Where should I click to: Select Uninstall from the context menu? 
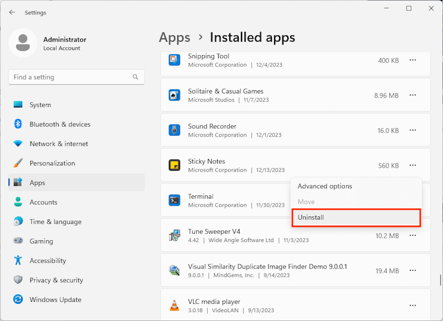pyautogui.click(x=356, y=218)
